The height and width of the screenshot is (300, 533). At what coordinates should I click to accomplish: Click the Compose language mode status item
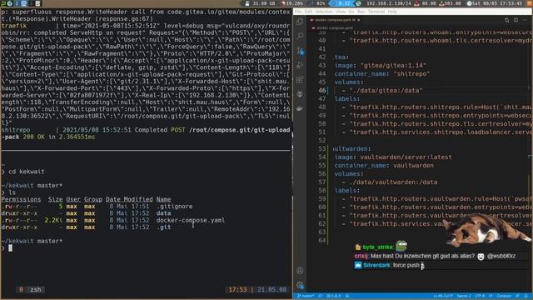tap(504, 296)
